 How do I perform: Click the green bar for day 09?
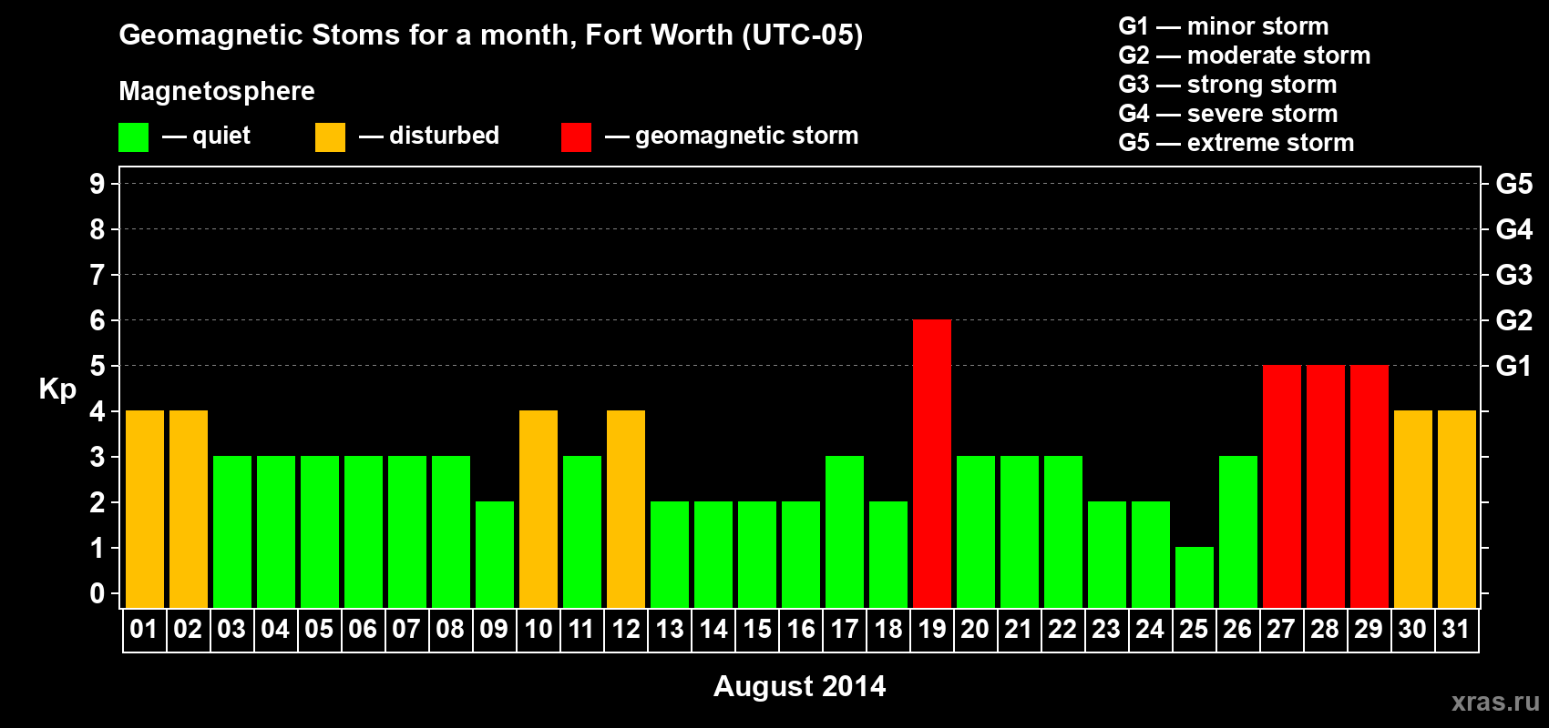pos(495,554)
